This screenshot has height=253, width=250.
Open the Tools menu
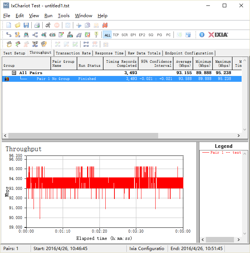[x=64, y=16]
